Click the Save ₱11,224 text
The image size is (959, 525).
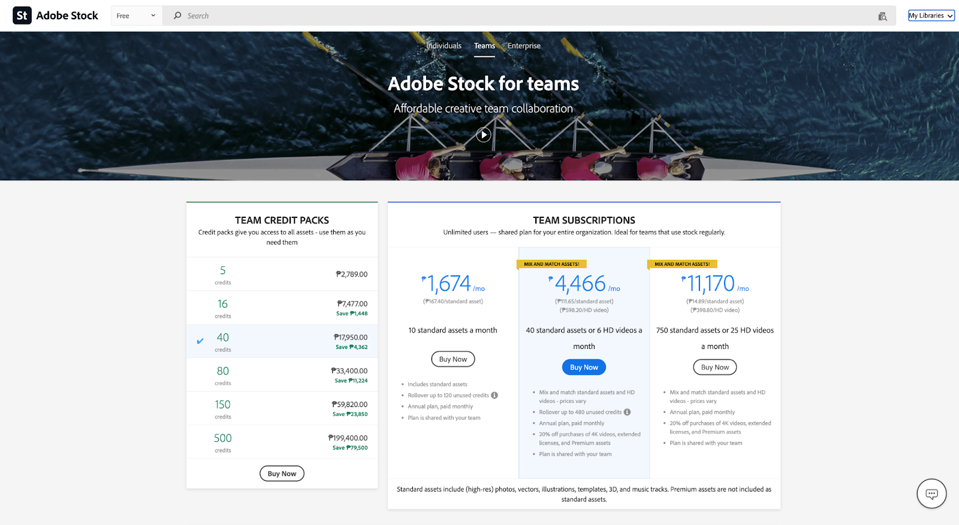coord(351,381)
